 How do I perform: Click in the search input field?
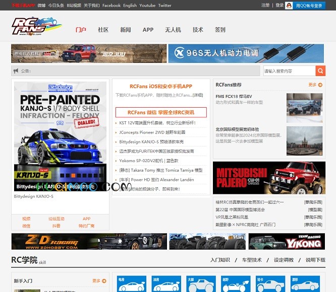(290, 71)
